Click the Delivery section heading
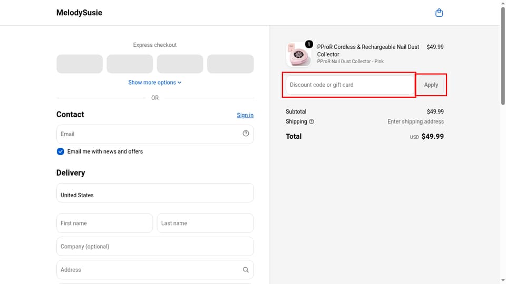The width and height of the screenshot is (506, 284). coord(71,173)
